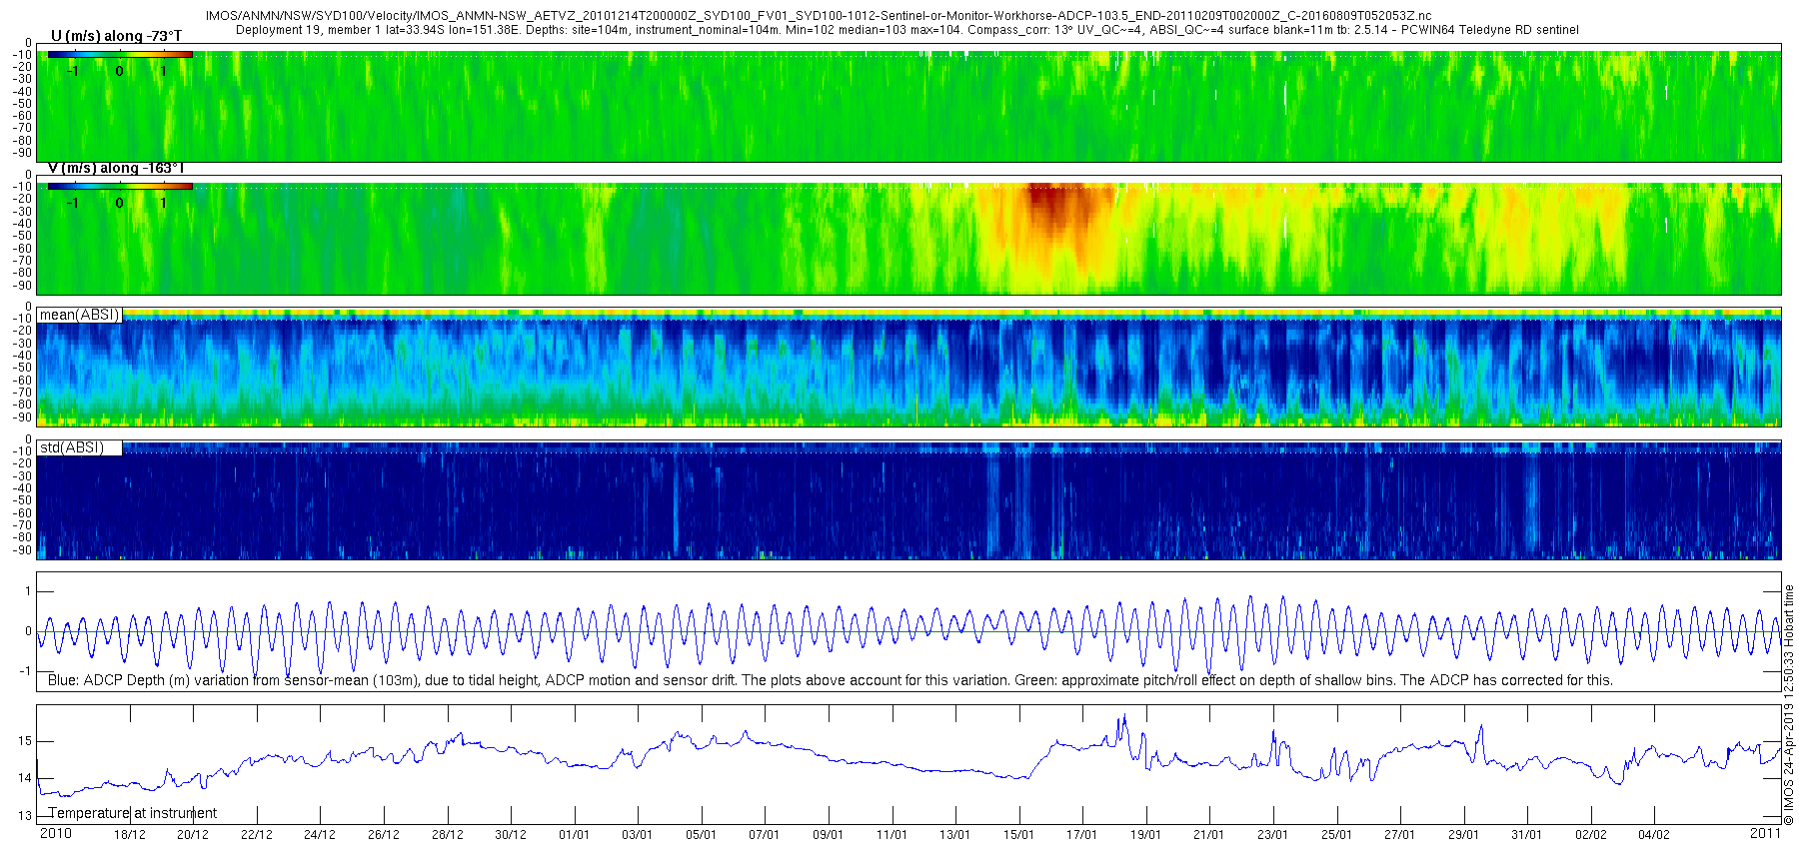Viewport: 1799px width, 849px height.
Task: Click the '18/12' date tick label
Action: point(129,835)
